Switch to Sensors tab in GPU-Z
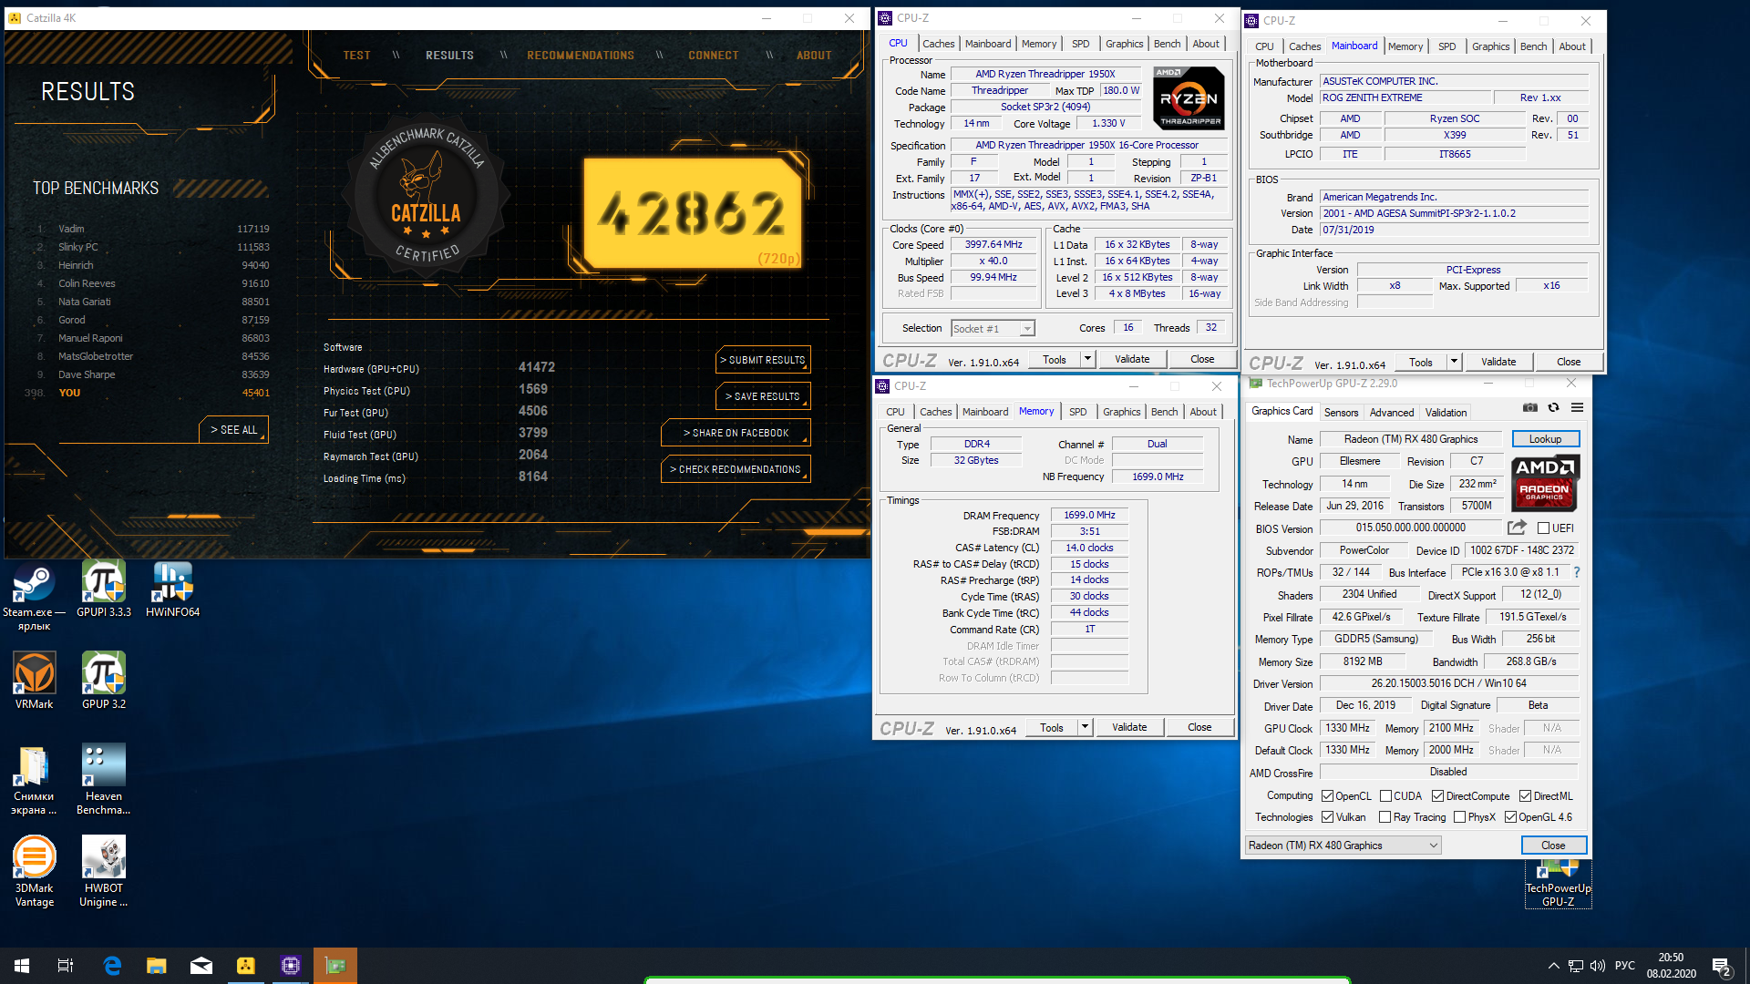This screenshot has height=984, width=1750. tap(1341, 413)
